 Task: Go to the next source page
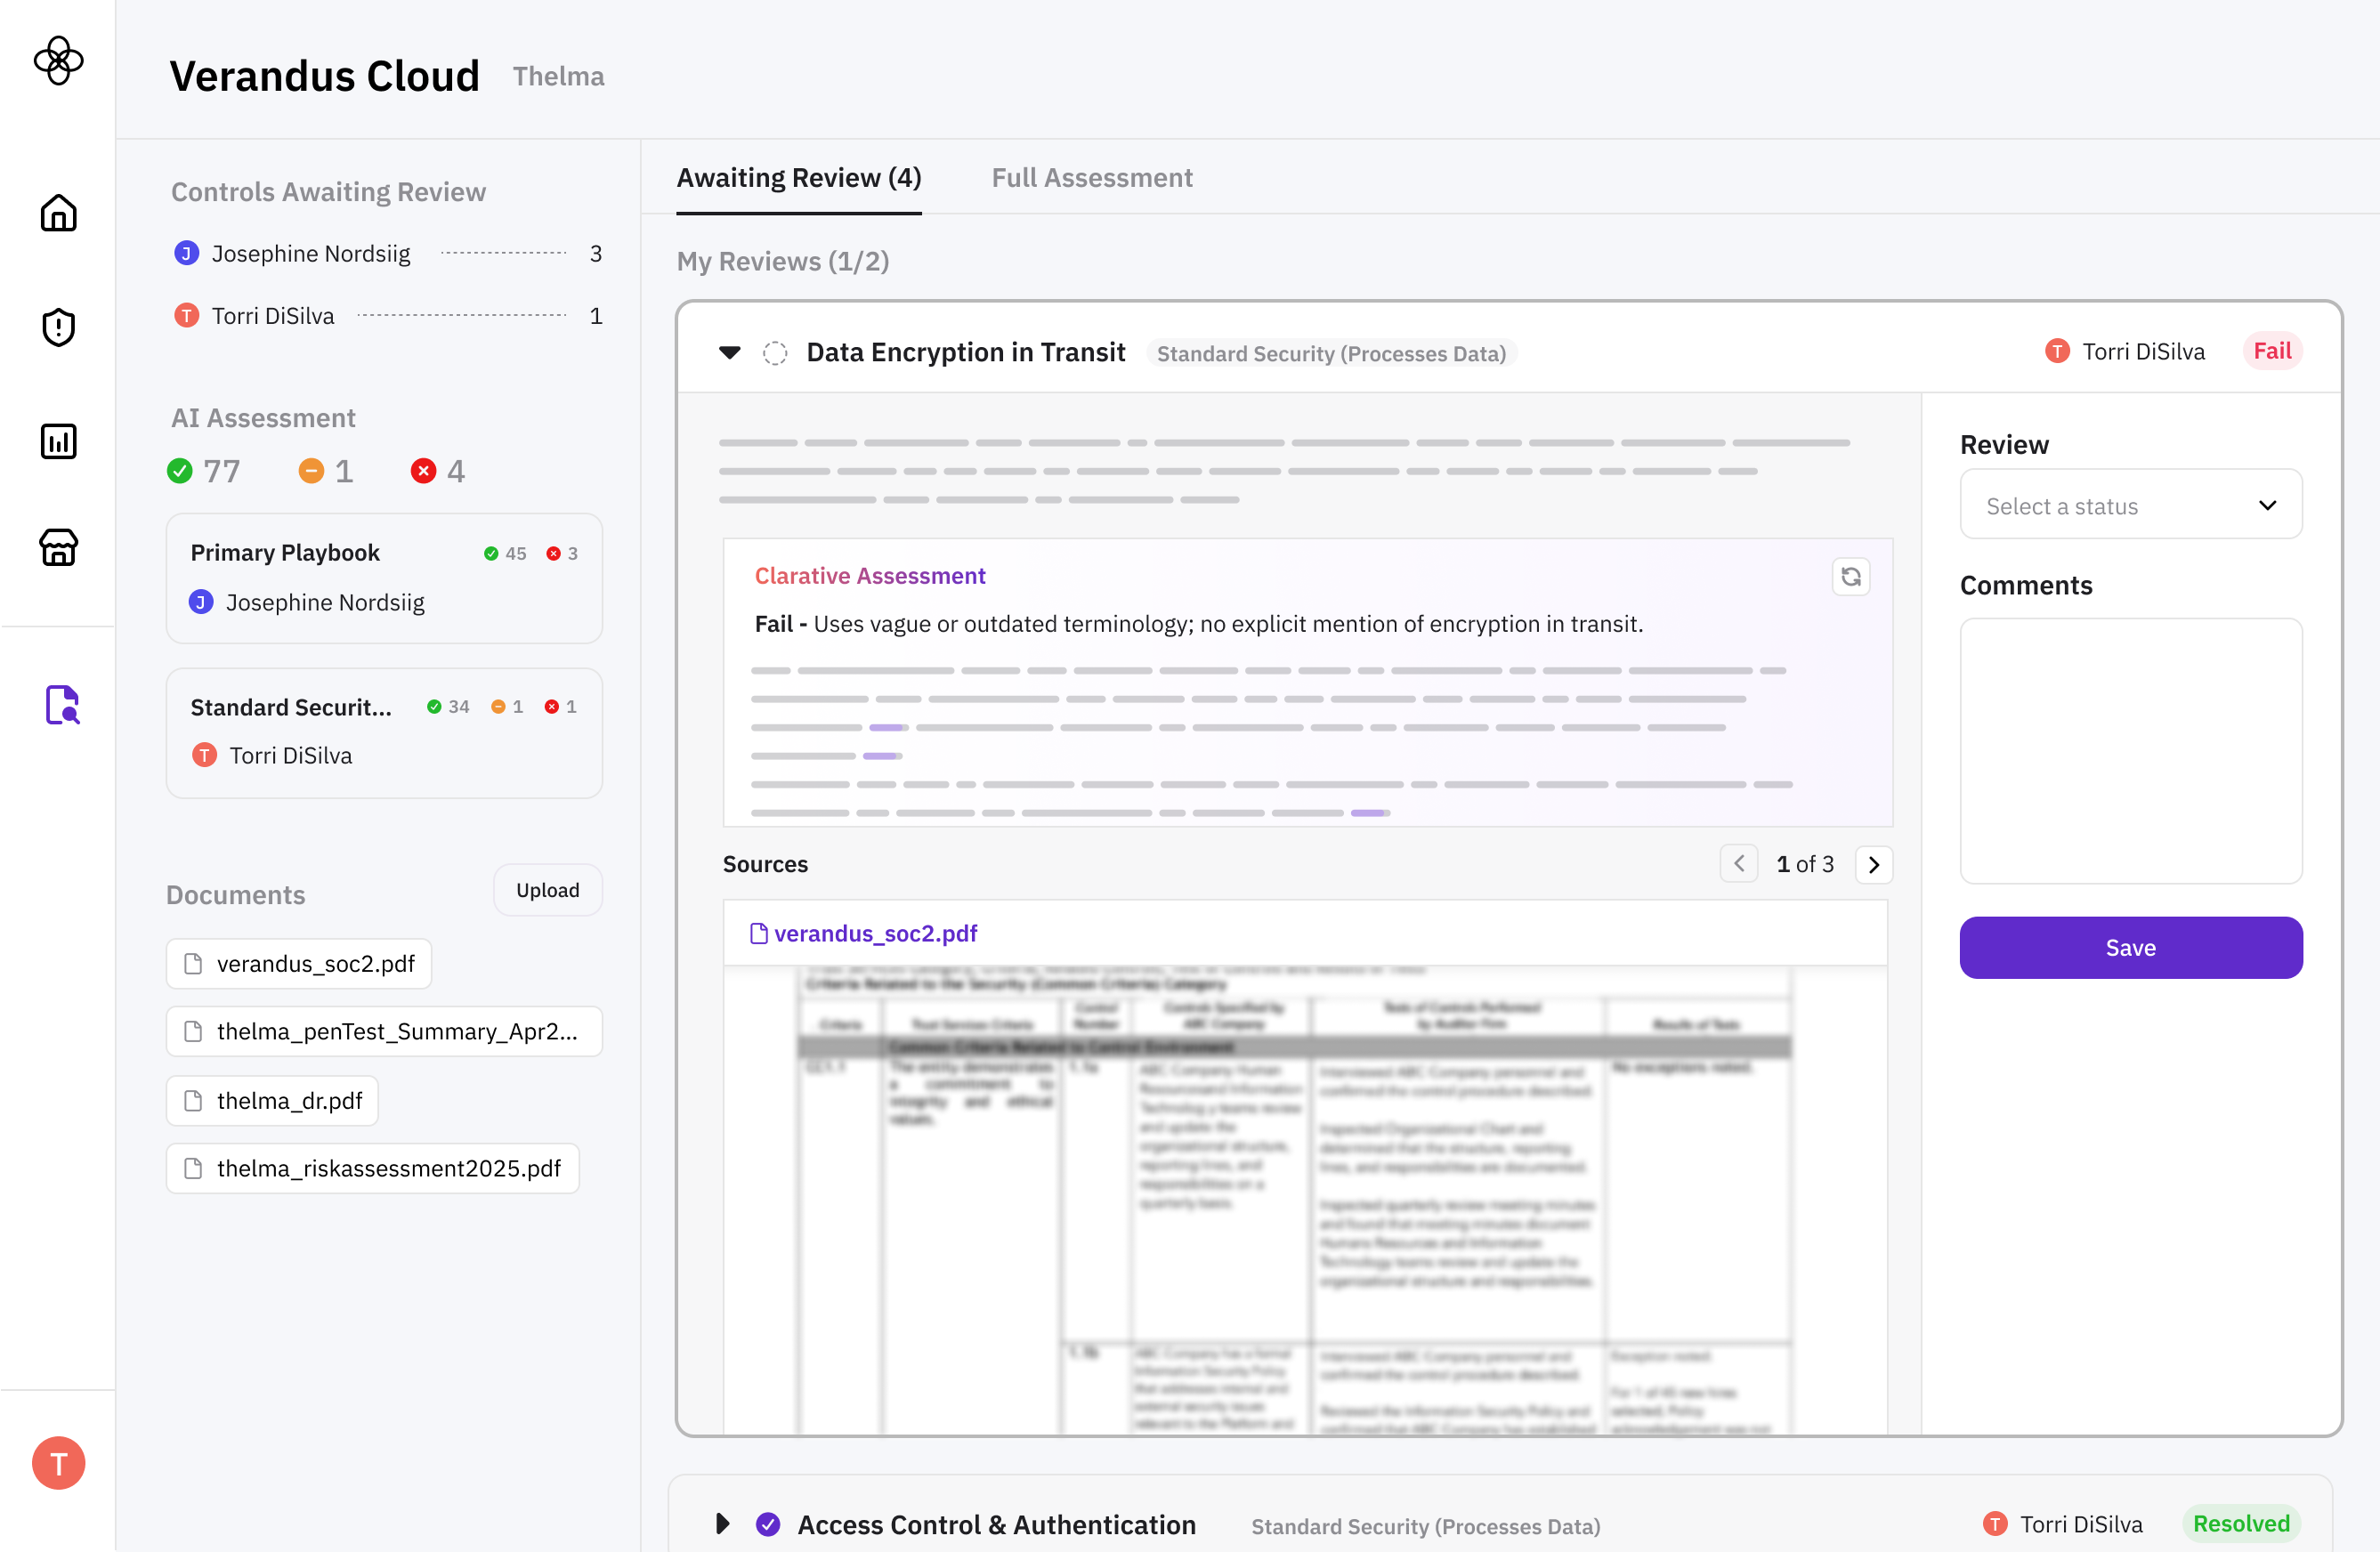[1873, 864]
